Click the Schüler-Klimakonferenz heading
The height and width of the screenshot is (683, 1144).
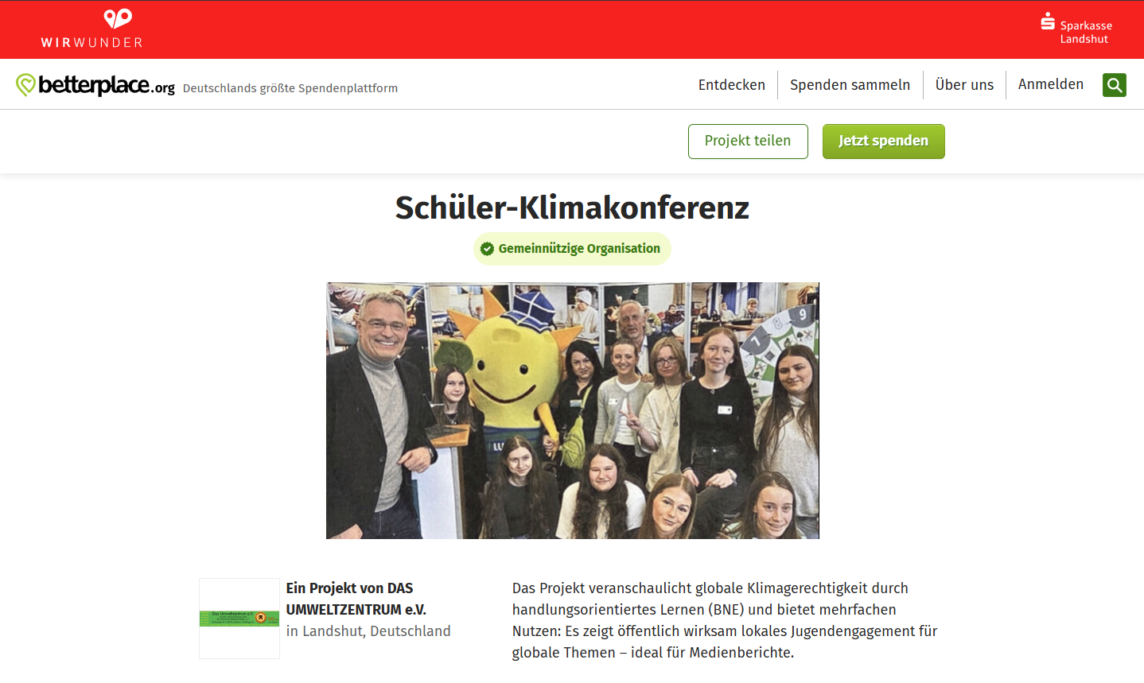pyautogui.click(x=572, y=208)
